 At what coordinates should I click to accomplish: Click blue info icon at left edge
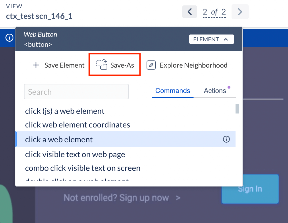click(x=9, y=38)
